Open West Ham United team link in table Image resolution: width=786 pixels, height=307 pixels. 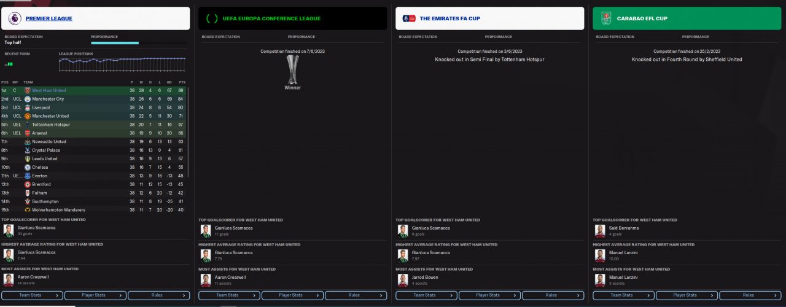tap(49, 90)
